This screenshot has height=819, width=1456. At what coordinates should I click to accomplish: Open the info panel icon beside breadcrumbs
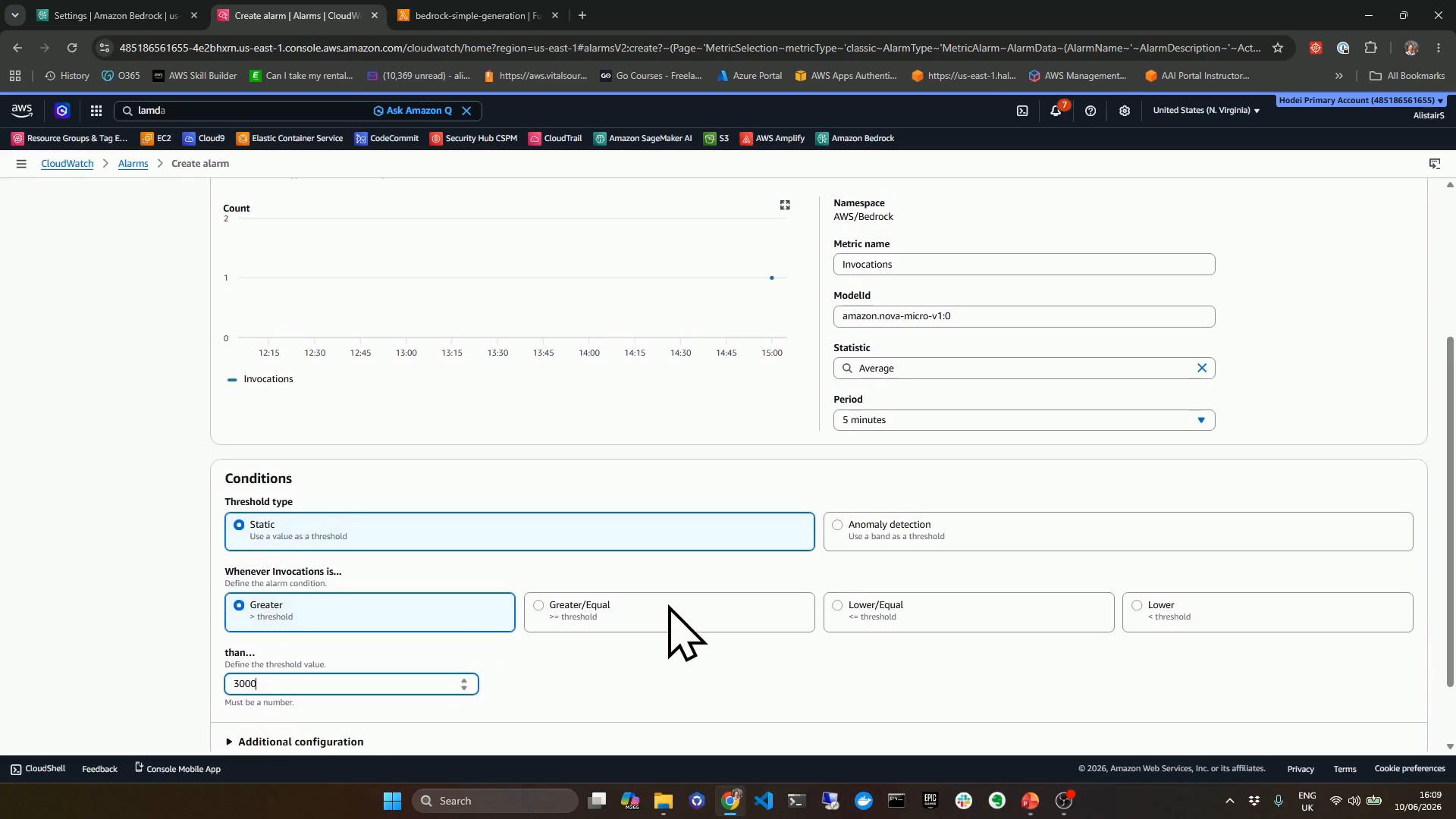point(1435,164)
